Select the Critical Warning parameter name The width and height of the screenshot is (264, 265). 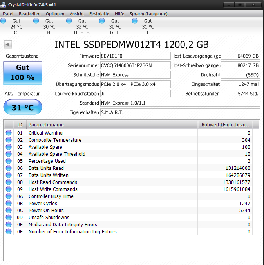coord(45,133)
